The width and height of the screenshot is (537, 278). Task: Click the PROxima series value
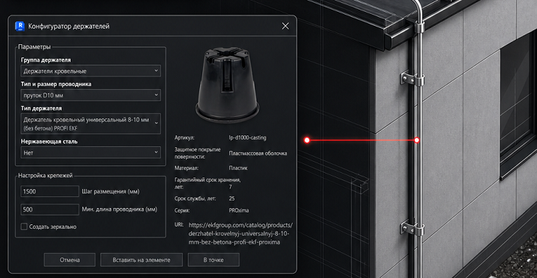pyautogui.click(x=238, y=210)
